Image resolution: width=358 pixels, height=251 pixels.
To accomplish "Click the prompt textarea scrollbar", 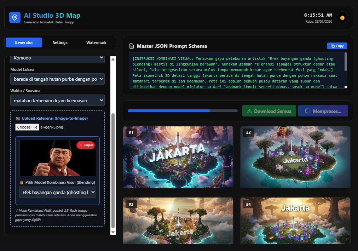I will 346,62.
